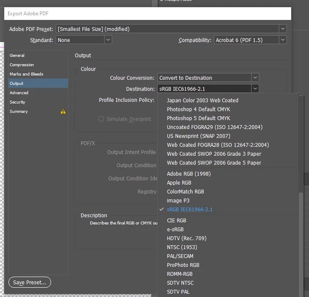Screen dimensions: 309x297
Task: Toggle the Simulate Overprint checkbox
Action: point(101,119)
